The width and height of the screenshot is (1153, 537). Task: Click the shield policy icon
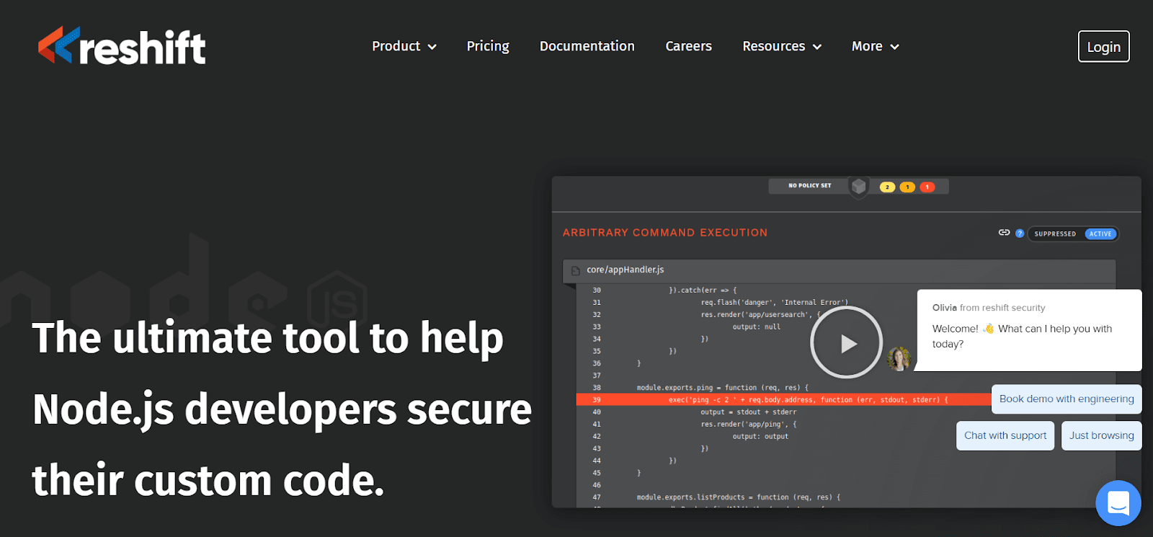coord(858,187)
